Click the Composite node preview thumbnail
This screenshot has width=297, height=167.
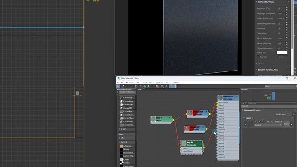[184, 144]
